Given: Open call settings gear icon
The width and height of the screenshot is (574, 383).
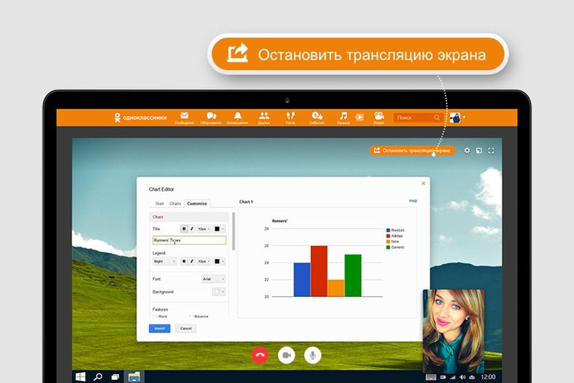Looking at the screenshot, I should point(467,150).
